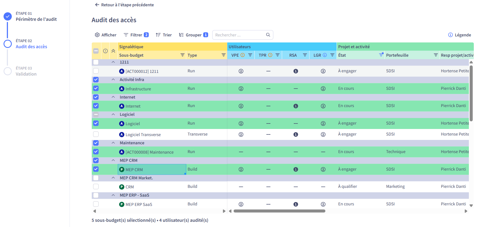Check the [ACT000012] 1211 row checkbox
Screen dimensions: 479x227
[x=96, y=71]
